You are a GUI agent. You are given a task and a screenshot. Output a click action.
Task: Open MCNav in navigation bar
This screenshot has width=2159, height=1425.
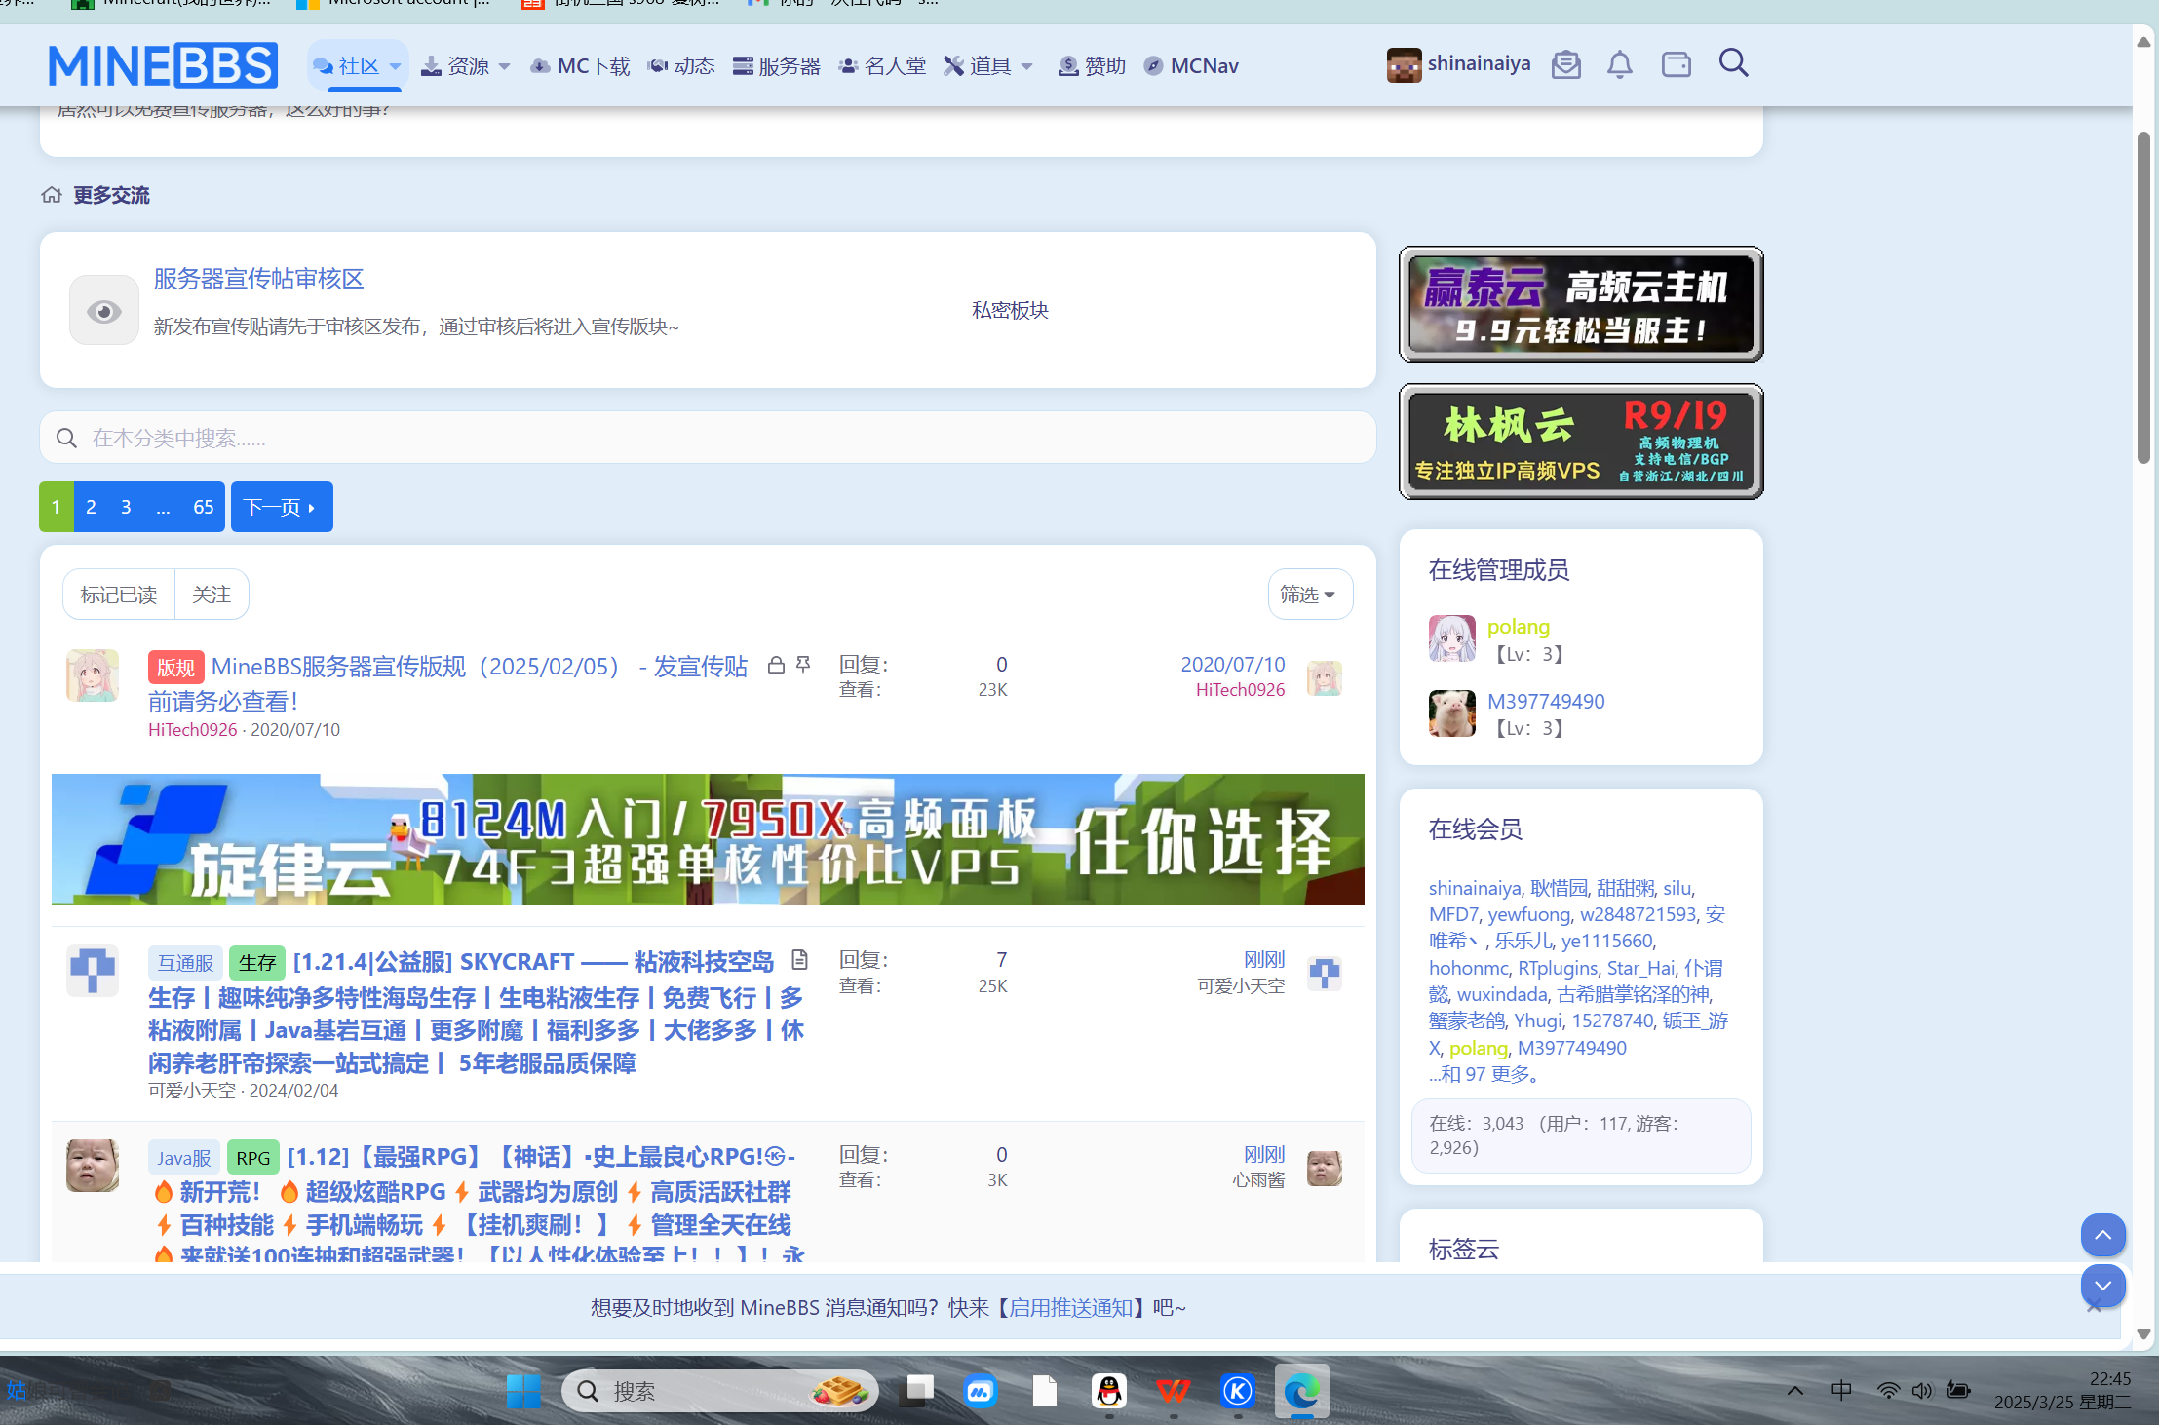point(1191,65)
